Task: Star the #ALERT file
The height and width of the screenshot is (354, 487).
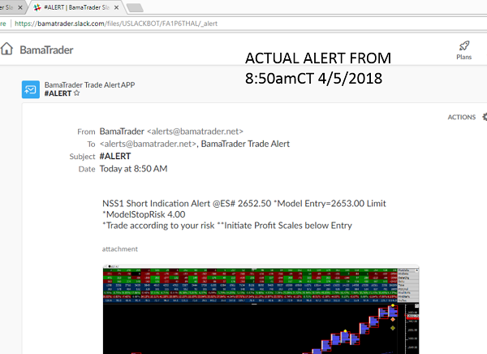Action: coord(77,93)
